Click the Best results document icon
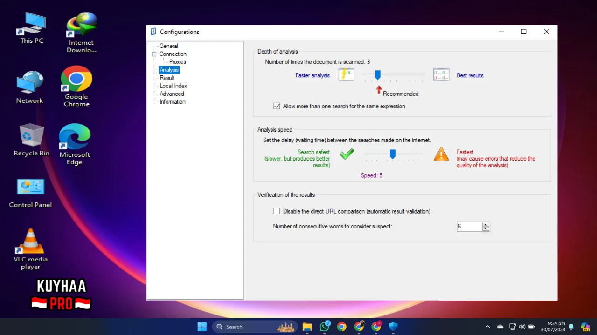 pos(441,75)
